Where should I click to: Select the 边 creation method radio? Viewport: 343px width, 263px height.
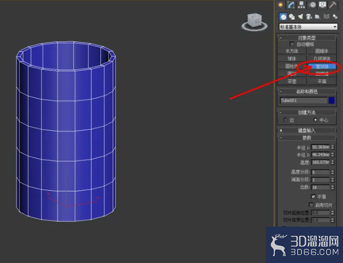coord(285,119)
